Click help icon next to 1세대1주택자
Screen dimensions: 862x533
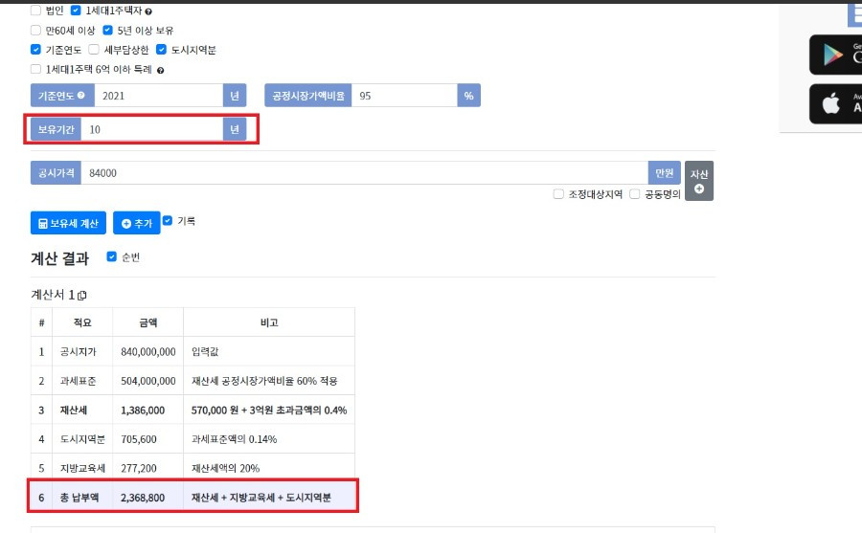(x=148, y=11)
